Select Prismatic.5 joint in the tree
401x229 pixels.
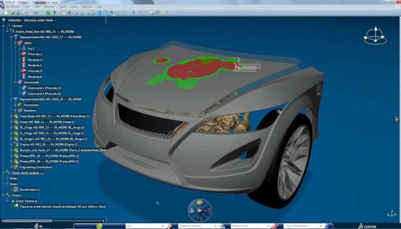pyautogui.click(x=35, y=71)
